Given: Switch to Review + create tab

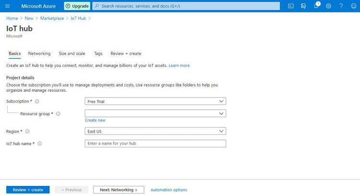Looking at the screenshot, I should click(126, 53).
